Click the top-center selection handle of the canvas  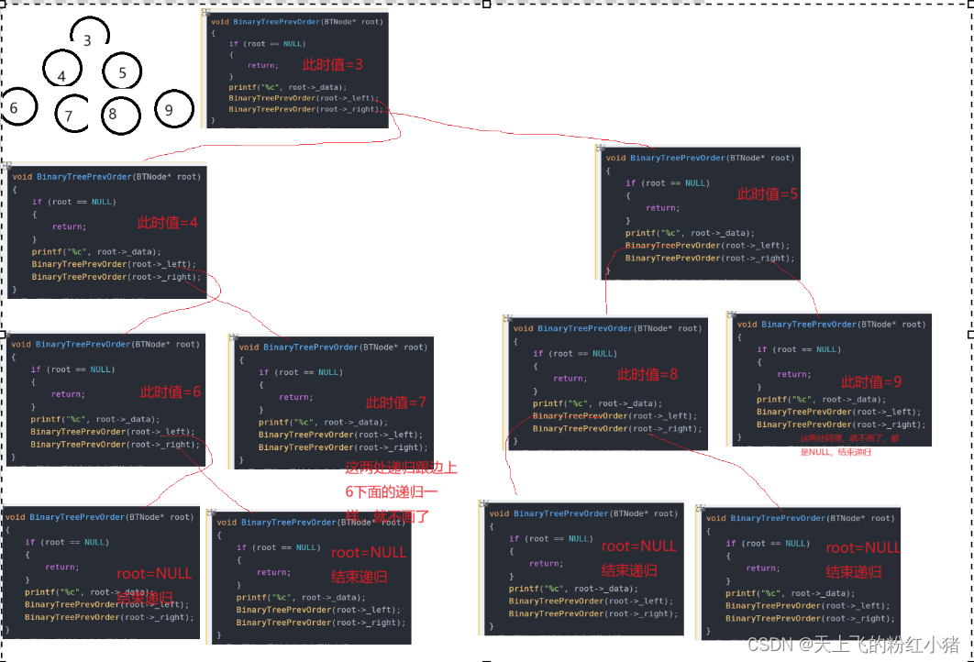pyautogui.click(x=486, y=5)
